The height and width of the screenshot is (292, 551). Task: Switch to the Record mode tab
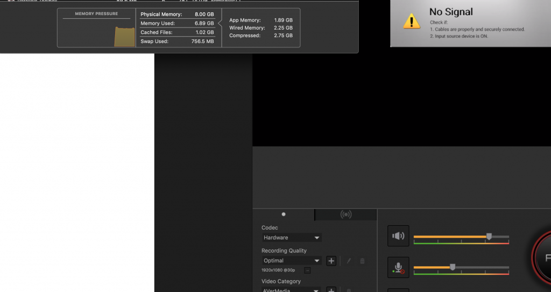pyautogui.click(x=284, y=214)
